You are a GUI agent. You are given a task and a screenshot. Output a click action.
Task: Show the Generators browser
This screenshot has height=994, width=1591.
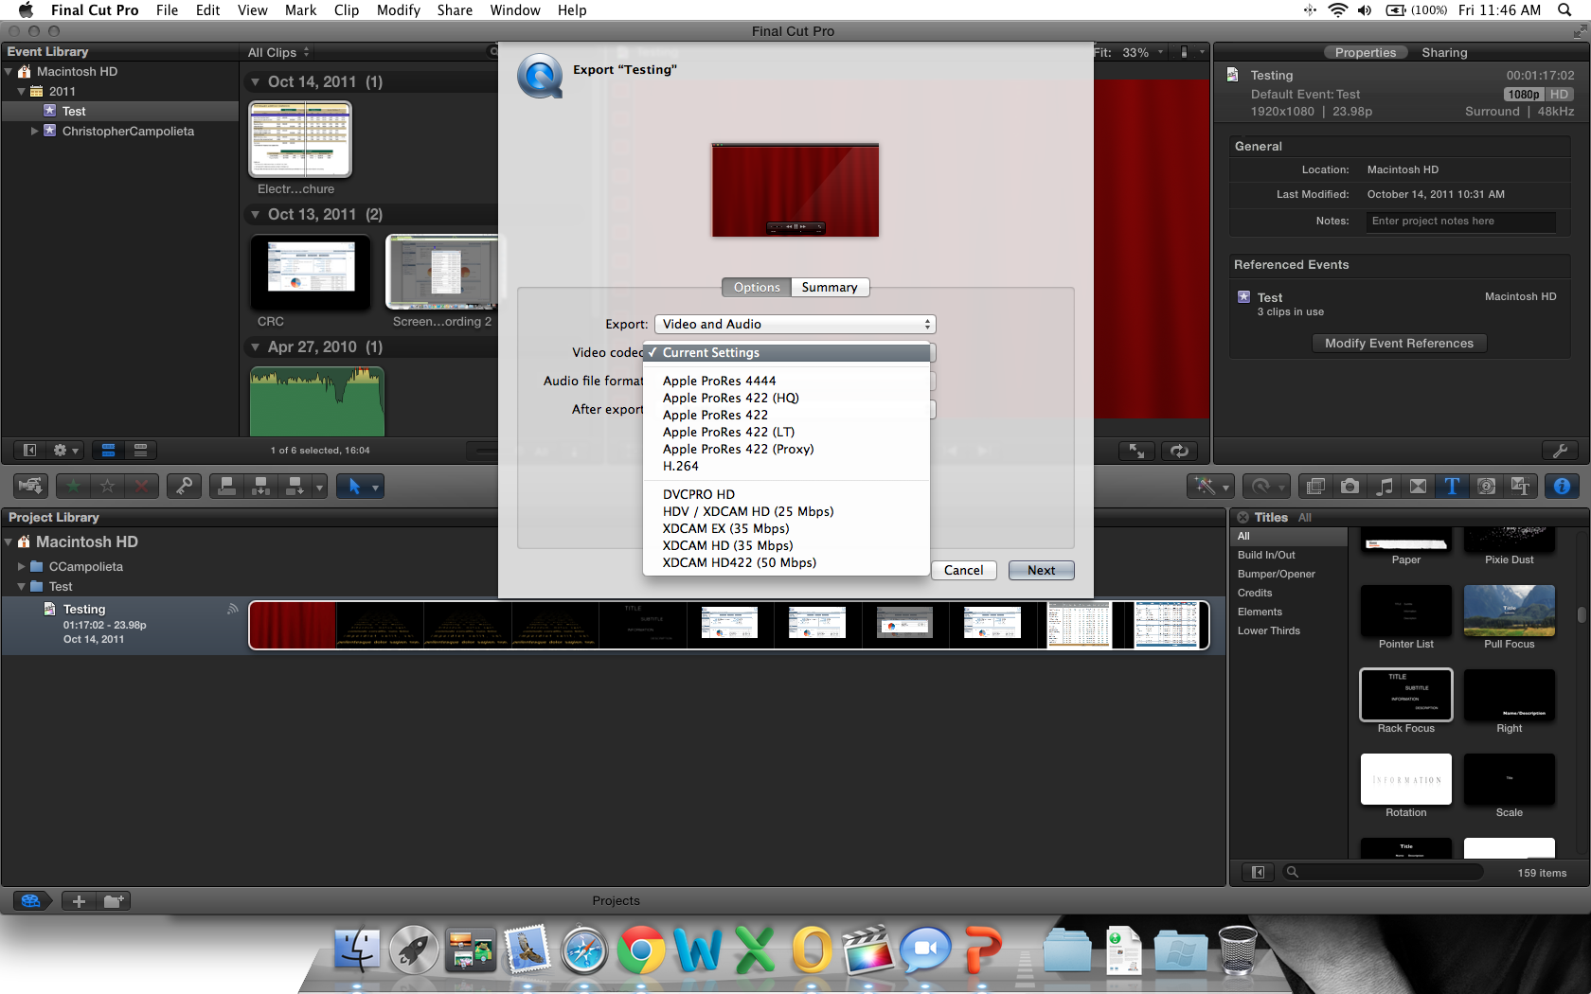(1487, 487)
